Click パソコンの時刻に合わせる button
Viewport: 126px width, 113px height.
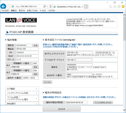click(x=103, y=102)
